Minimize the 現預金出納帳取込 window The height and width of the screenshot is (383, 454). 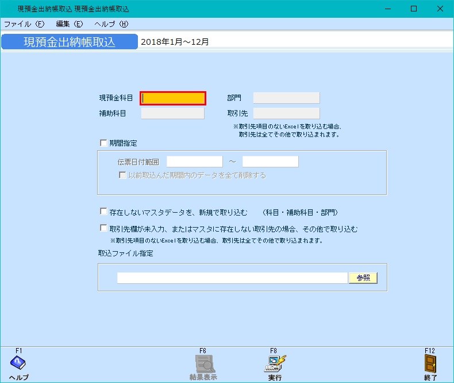pos(388,9)
